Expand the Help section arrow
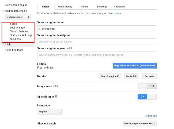The height and width of the screenshot is (129, 174). click(3, 44)
